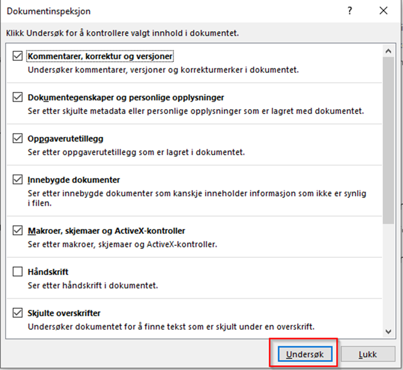Screen dimensions: 403x370
Task: Click the Dokumentinspeksjon title bar text
Action: pyautogui.click(x=48, y=11)
